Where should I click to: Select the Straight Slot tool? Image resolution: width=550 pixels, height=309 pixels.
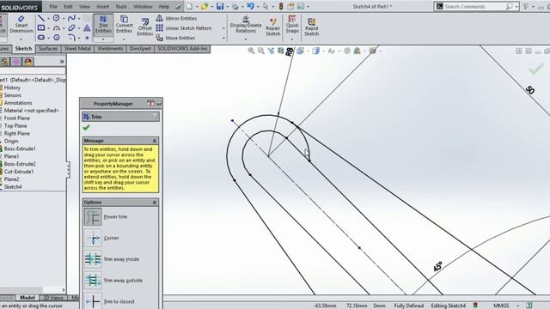coord(41,37)
